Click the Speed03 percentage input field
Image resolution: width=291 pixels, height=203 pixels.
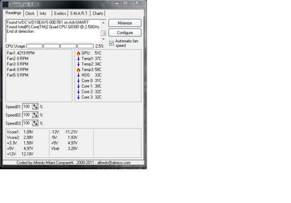pyautogui.click(x=27, y=123)
